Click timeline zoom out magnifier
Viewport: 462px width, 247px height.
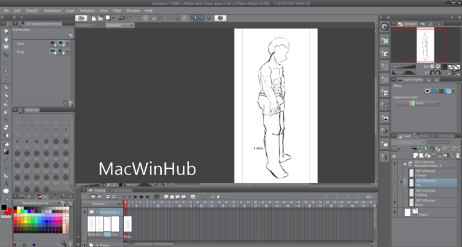(108, 197)
